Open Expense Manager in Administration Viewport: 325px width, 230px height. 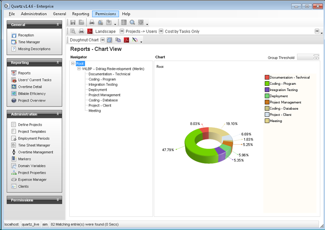pos(32,180)
